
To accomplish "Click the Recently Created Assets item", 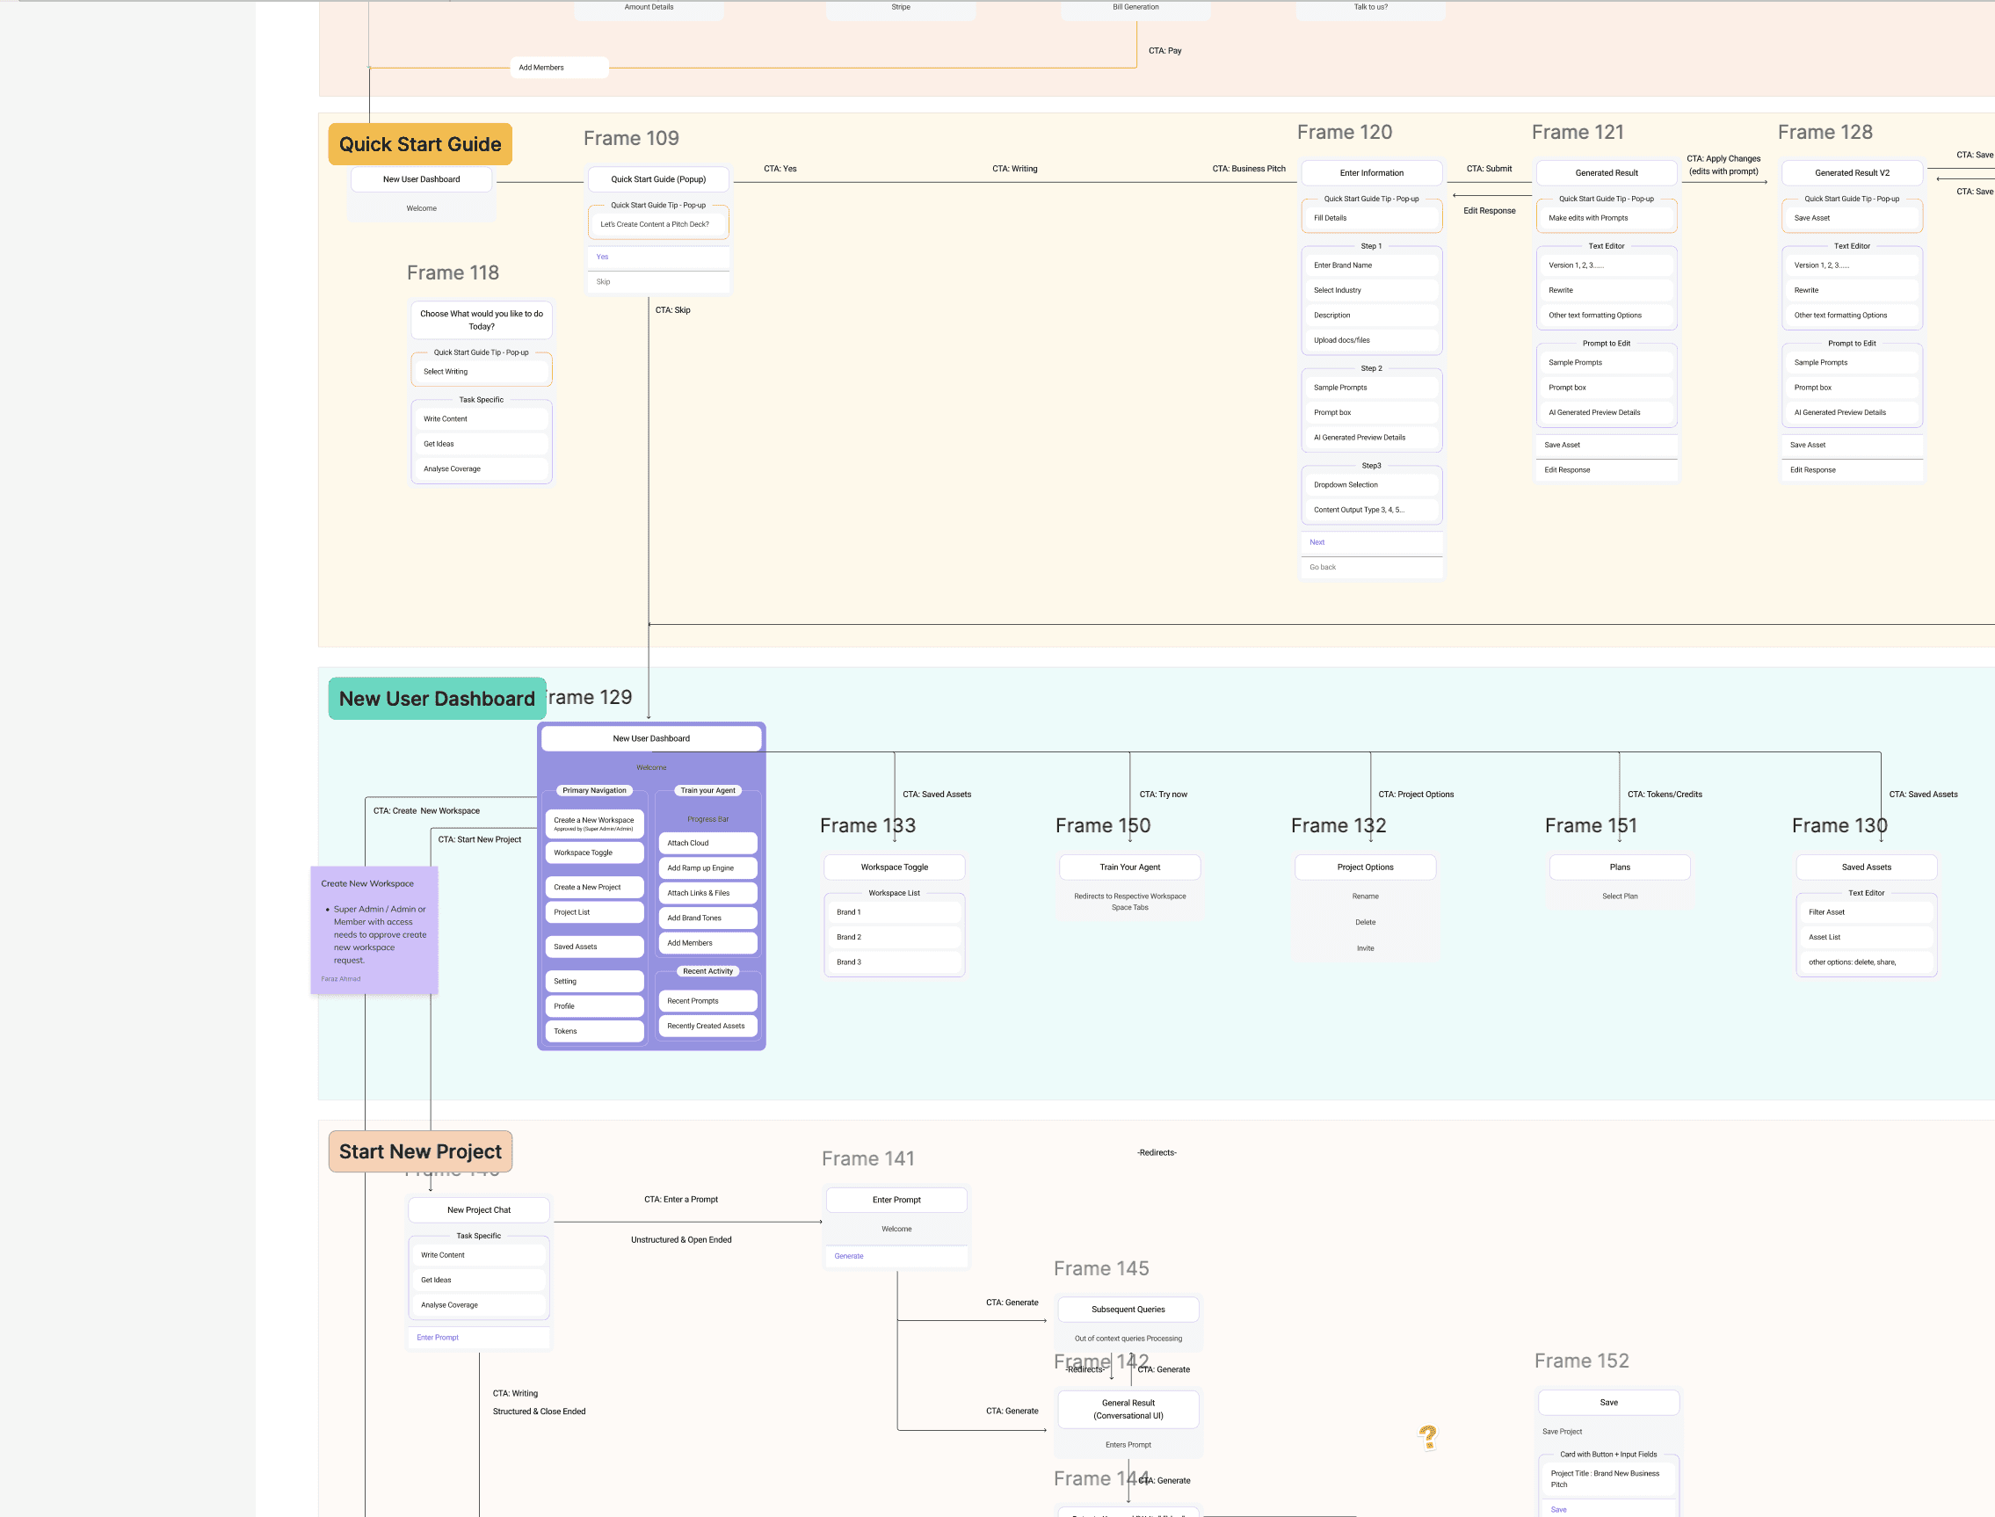I will (706, 1026).
